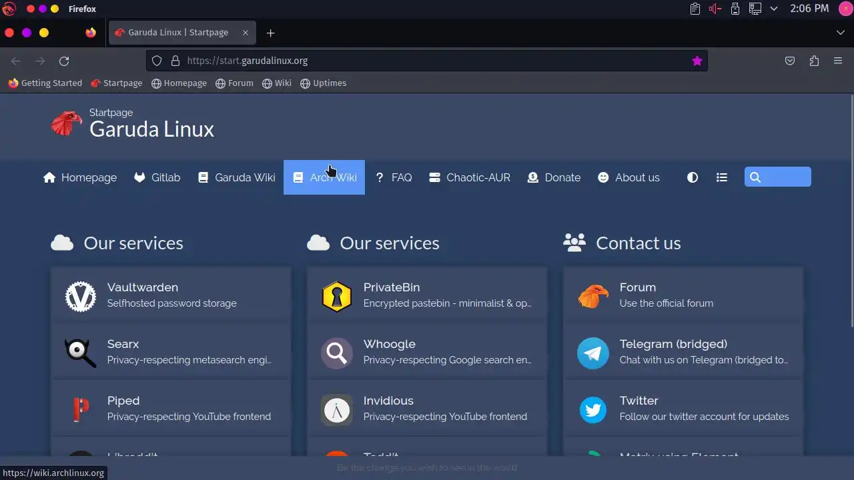Open the Searx title link
Image resolution: width=854 pixels, height=480 pixels.
[x=123, y=344]
